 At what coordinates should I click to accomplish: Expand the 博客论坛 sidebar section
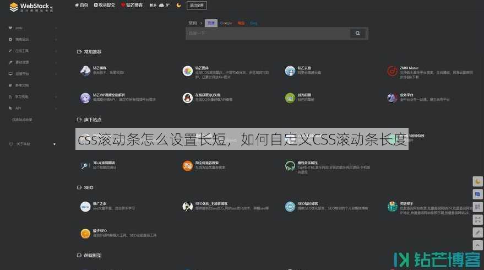tap(56, 40)
